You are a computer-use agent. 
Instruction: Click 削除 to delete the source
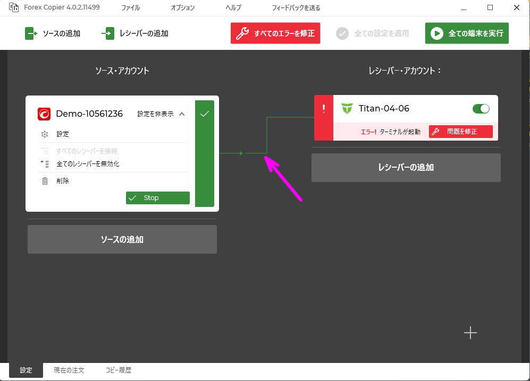63,181
